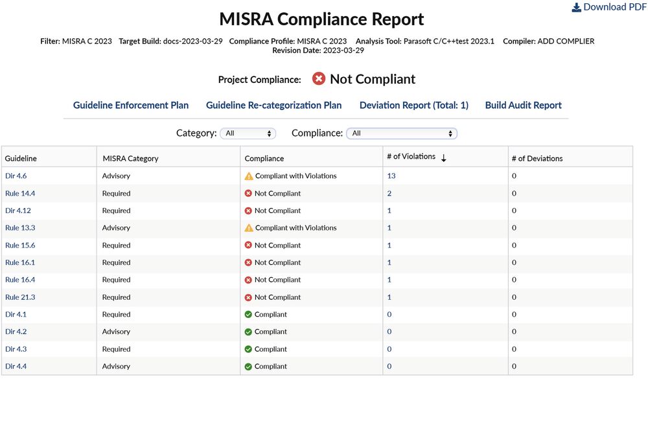
Task: Click the sort arrow beside # of Violations
Action: [443, 158]
